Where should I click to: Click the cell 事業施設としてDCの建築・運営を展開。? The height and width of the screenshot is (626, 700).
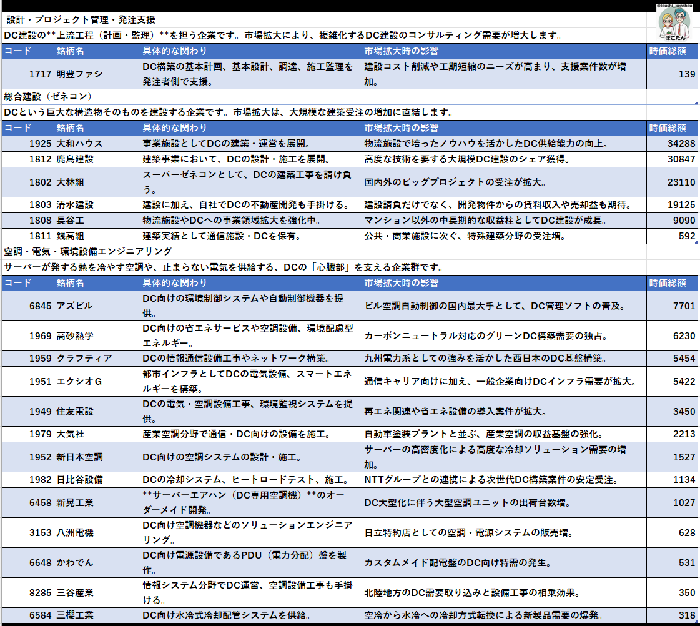251,144
